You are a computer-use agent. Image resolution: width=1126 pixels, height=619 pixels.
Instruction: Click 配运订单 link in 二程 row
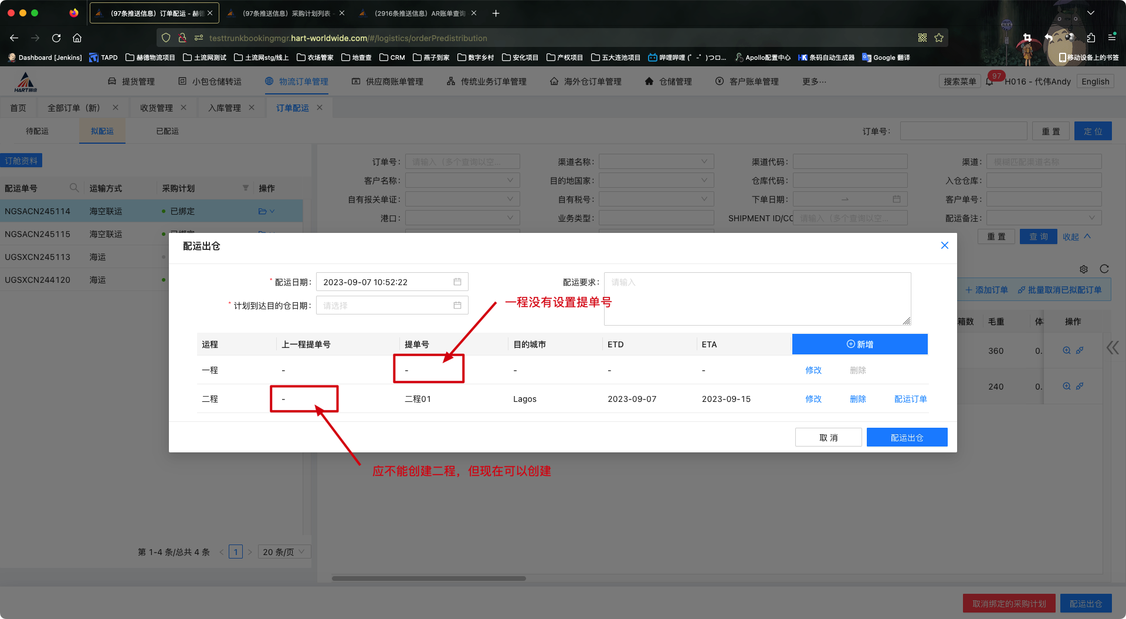click(x=910, y=399)
